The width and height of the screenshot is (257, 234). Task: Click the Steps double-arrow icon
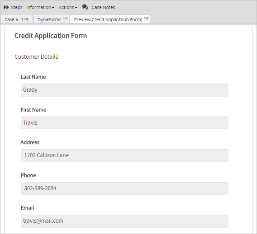coord(6,7)
